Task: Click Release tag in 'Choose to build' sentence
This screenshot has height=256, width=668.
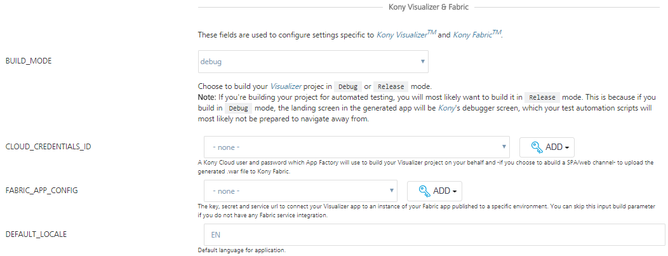Action: 391,86
